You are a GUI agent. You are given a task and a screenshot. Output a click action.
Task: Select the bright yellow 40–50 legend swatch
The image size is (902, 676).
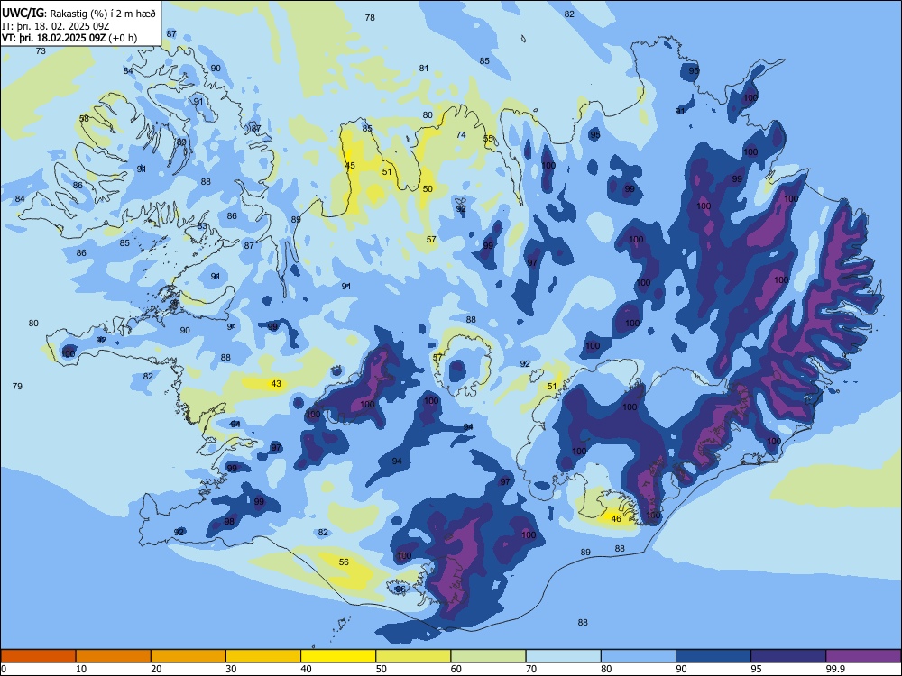point(338,656)
